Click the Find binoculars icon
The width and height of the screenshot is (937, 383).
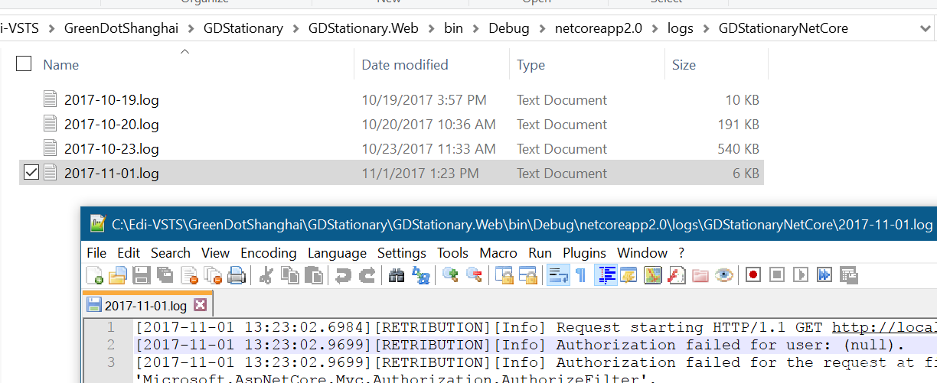point(397,275)
